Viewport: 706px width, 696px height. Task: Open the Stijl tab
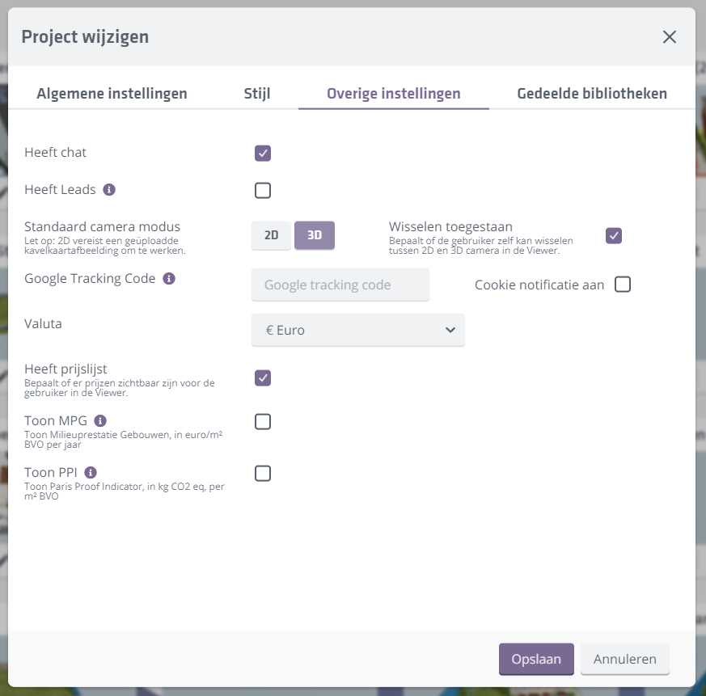pyautogui.click(x=257, y=94)
